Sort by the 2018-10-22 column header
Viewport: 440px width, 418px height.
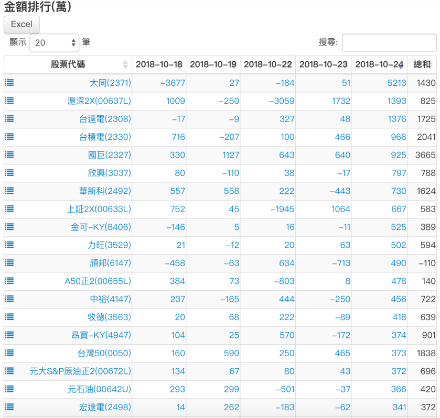click(x=267, y=64)
